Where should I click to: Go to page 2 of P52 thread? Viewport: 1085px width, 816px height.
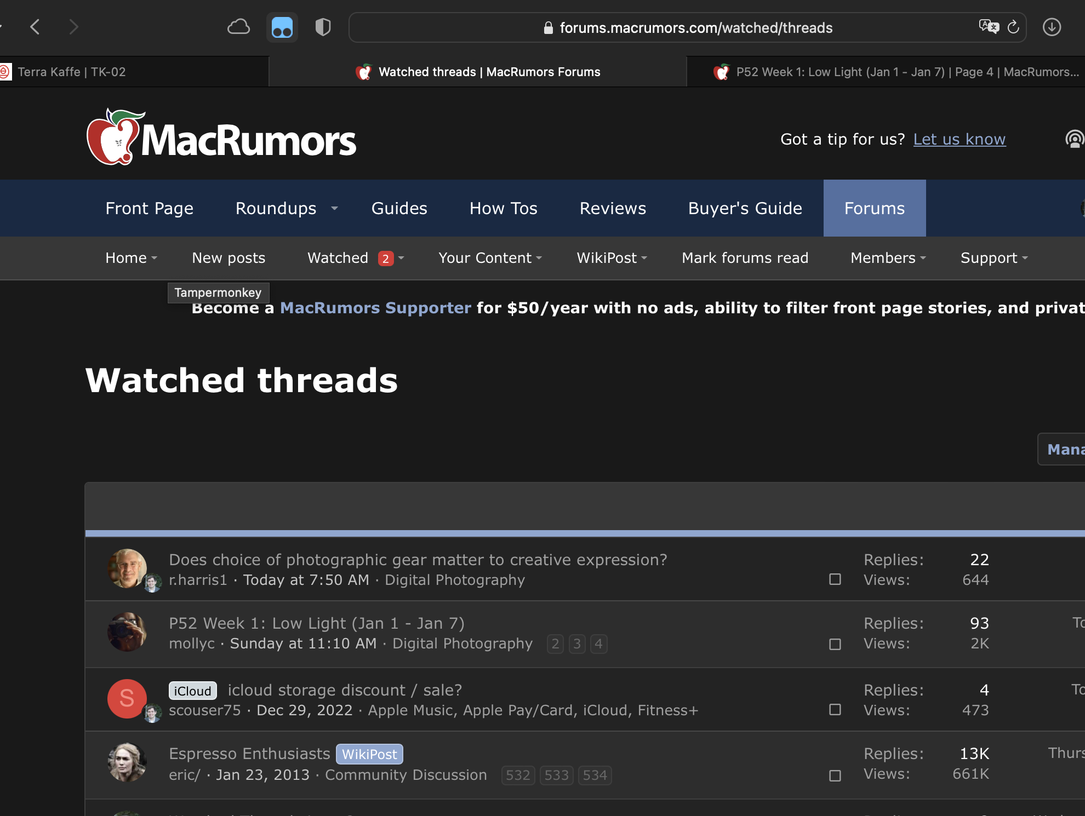click(555, 644)
